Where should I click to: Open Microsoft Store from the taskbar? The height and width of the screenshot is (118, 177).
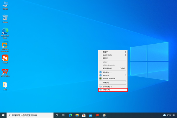[x=84, y=115]
